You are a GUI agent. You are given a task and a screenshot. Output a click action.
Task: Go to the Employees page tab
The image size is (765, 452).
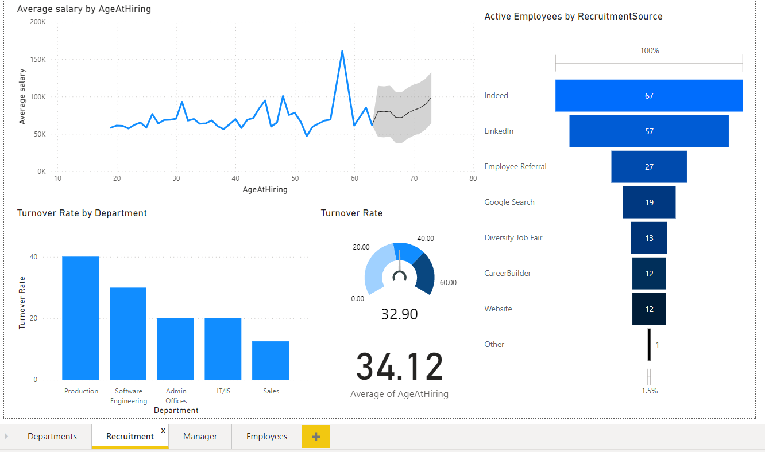coord(266,437)
